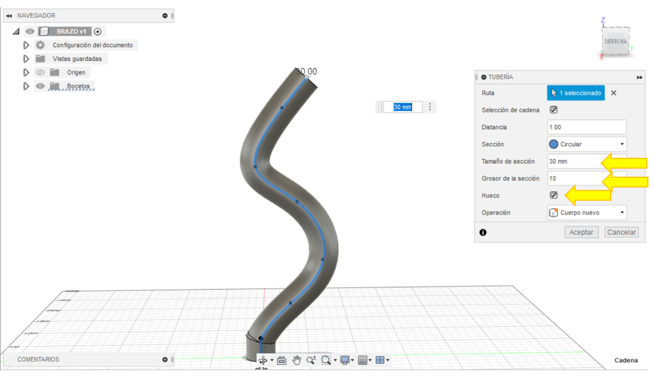The image size is (654, 373).
Task: Expand TUBERÍA dialog with double arrows
Action: 640,78
